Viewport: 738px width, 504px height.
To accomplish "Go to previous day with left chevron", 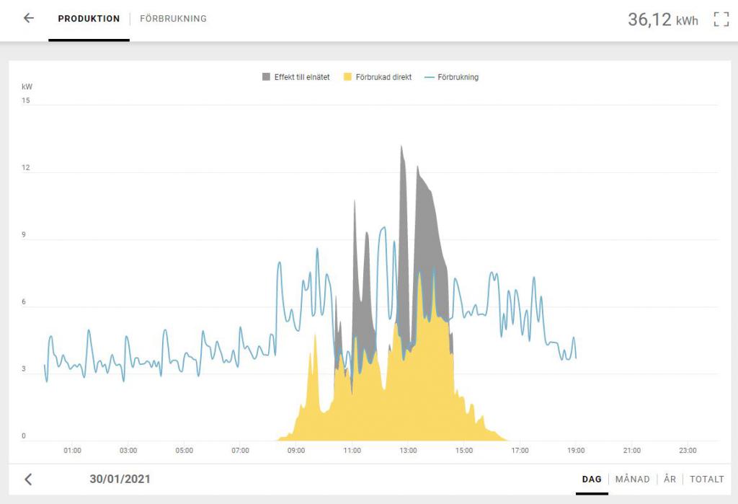I will click(x=28, y=479).
